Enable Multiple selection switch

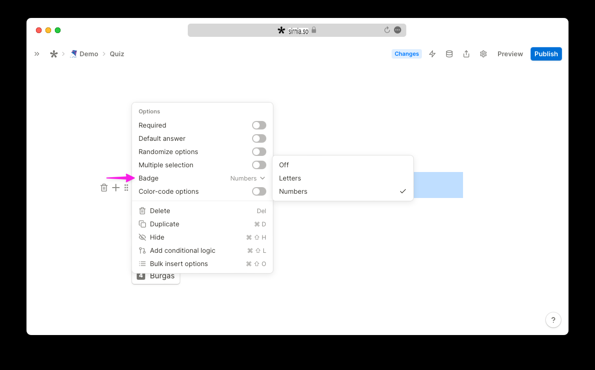click(259, 165)
